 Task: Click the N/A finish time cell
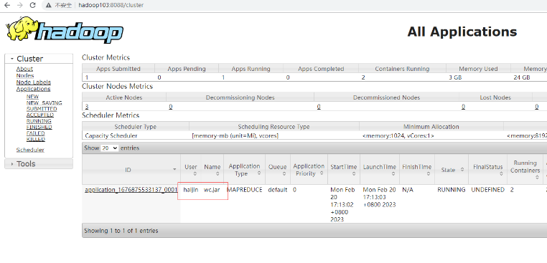pyautogui.click(x=407, y=190)
